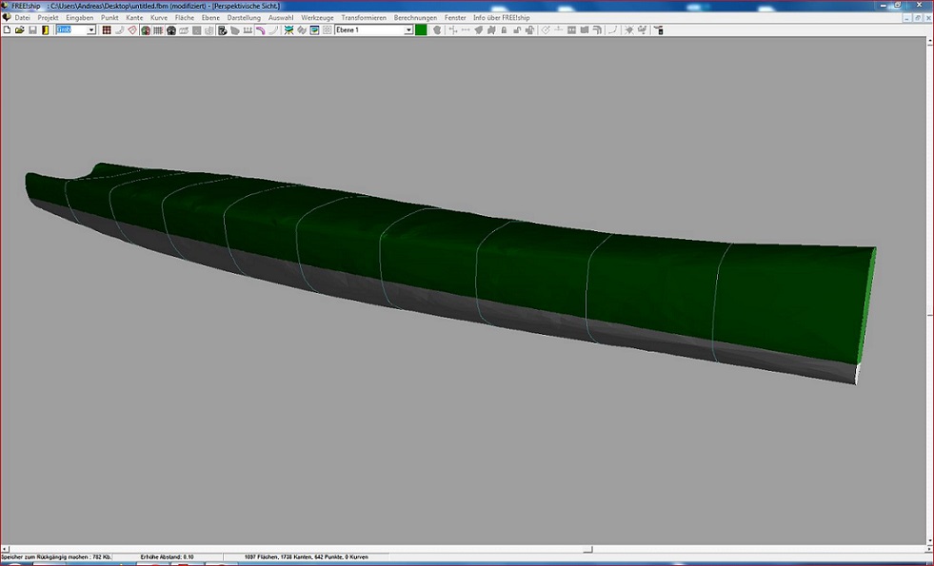Click the open padlock unlock icon
This screenshot has width=934, height=566.
point(517,30)
